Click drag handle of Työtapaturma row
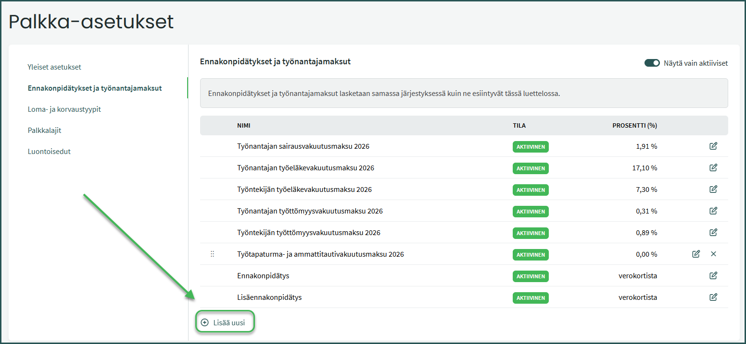This screenshot has width=746, height=344. point(212,254)
